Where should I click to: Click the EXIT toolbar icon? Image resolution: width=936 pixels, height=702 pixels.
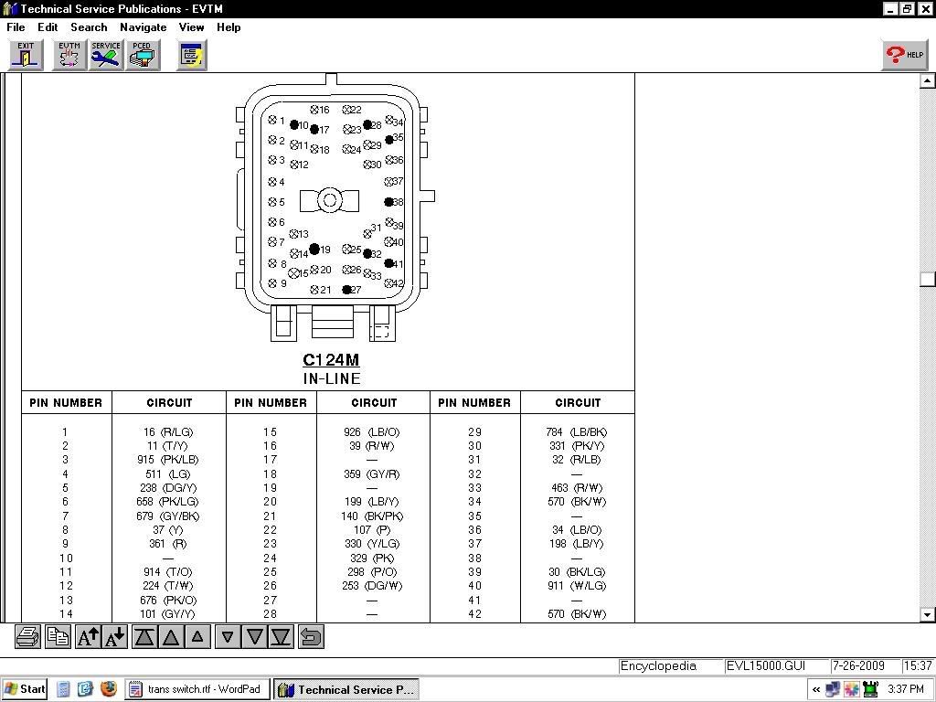click(x=26, y=55)
